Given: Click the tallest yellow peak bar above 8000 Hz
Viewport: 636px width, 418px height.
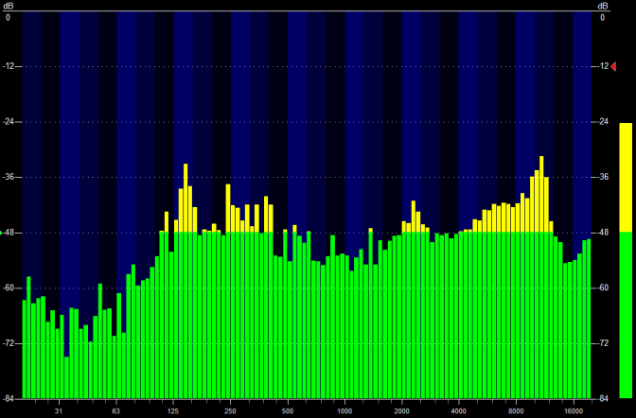Looking at the screenshot, I should coord(541,194).
